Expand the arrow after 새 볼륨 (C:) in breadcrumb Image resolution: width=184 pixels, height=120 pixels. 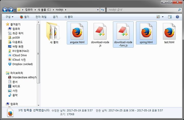coord(53,10)
